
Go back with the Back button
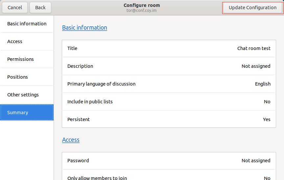pyautogui.click(x=40, y=8)
